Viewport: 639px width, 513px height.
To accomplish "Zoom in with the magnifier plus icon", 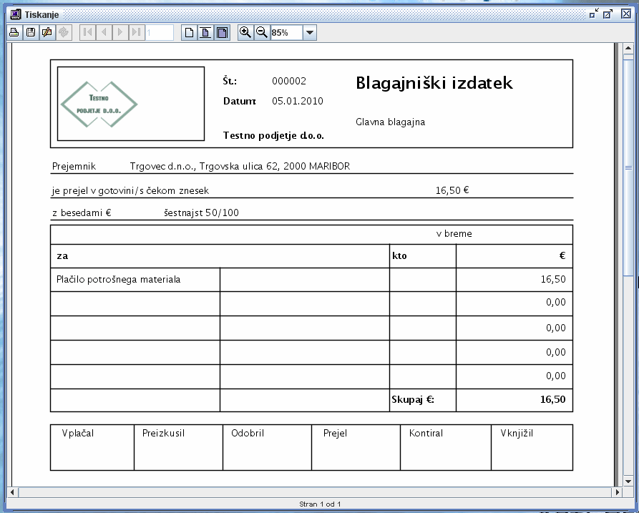I will (x=245, y=32).
